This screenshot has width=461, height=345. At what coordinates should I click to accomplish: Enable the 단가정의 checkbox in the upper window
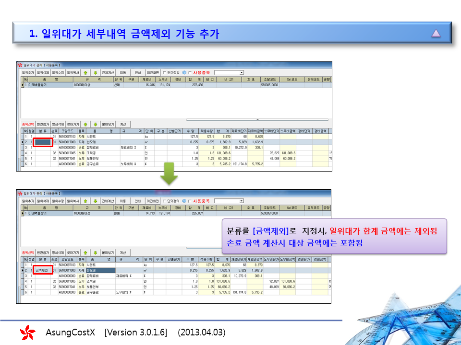[164, 73]
